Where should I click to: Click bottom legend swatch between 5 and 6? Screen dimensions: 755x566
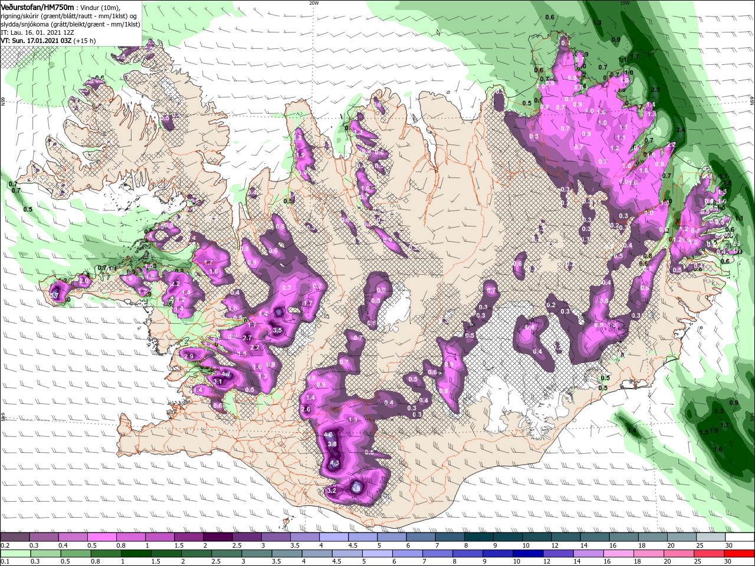[x=377, y=554]
